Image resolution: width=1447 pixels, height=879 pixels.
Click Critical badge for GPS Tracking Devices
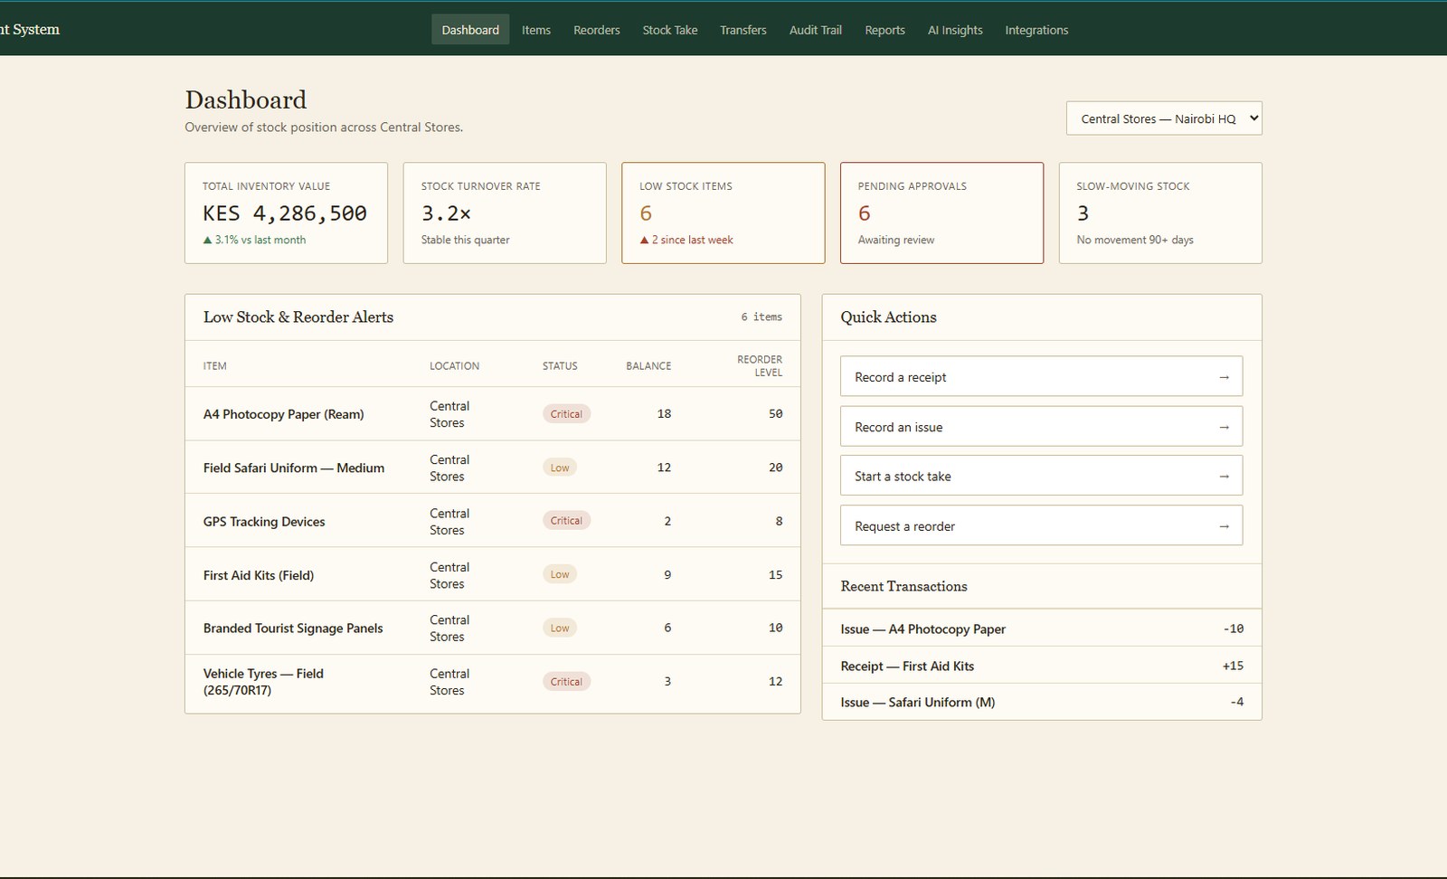pyautogui.click(x=566, y=521)
